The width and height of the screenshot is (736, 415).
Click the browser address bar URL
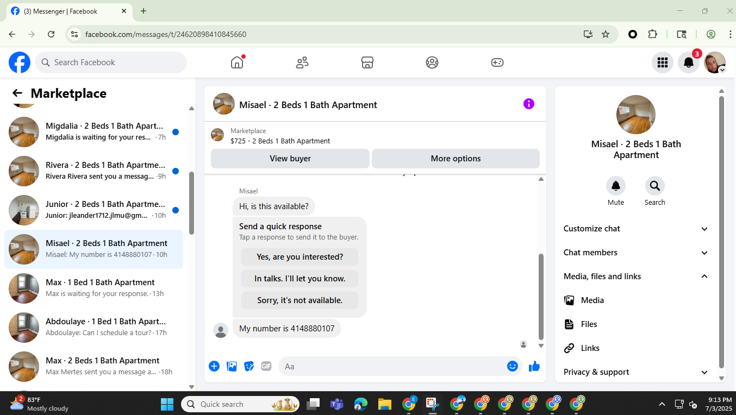click(x=166, y=34)
